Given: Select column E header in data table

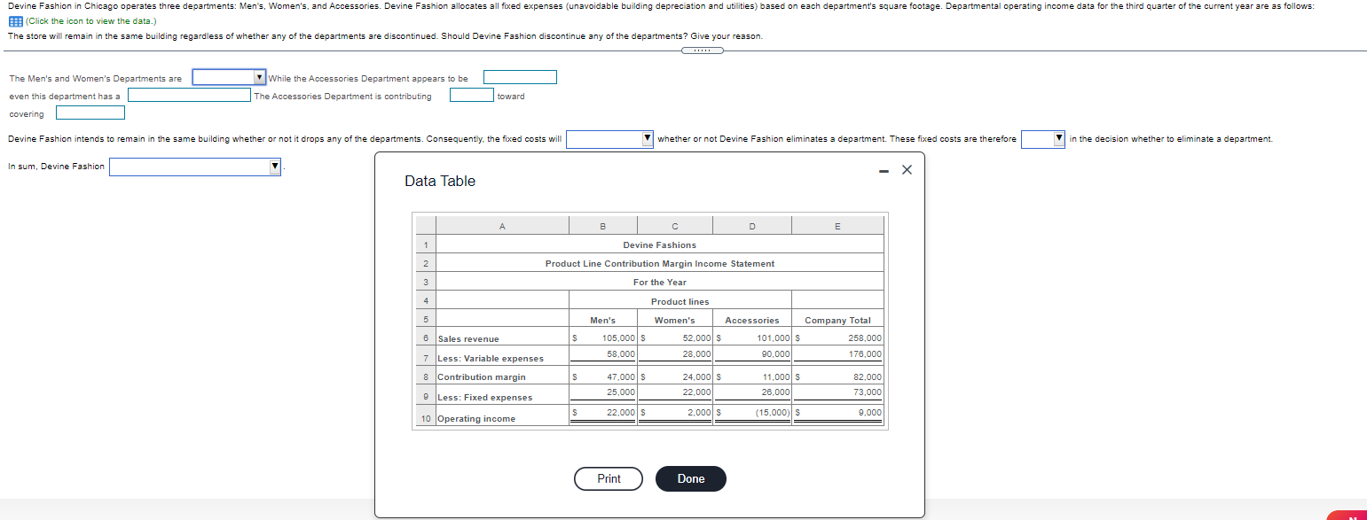Looking at the screenshot, I should [838, 226].
